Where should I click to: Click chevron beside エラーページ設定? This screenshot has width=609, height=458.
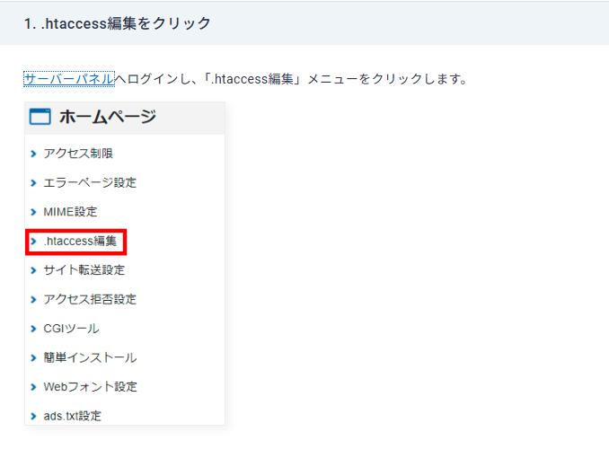[33, 183]
